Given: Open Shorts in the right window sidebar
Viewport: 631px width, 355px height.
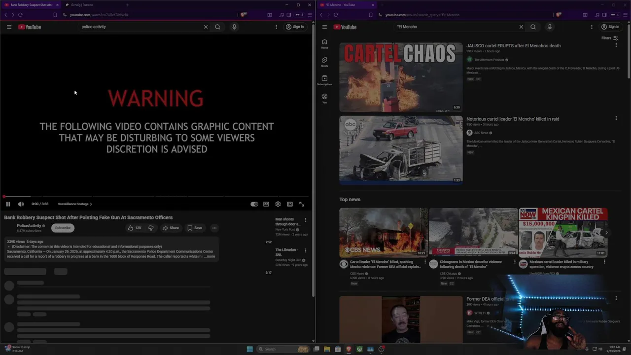Looking at the screenshot, I should point(324,62).
